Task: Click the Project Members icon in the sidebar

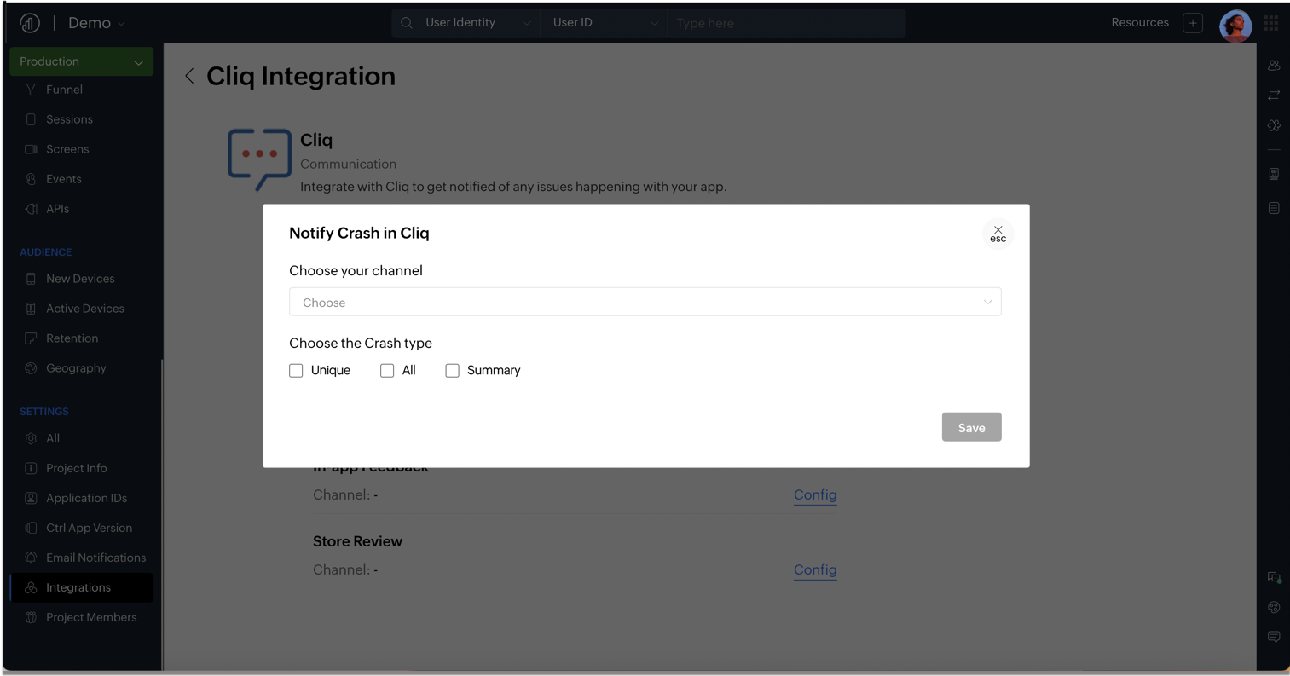Action: (x=31, y=617)
